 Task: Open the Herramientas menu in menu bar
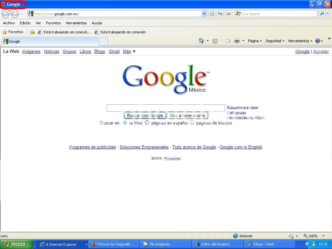[x=76, y=23]
